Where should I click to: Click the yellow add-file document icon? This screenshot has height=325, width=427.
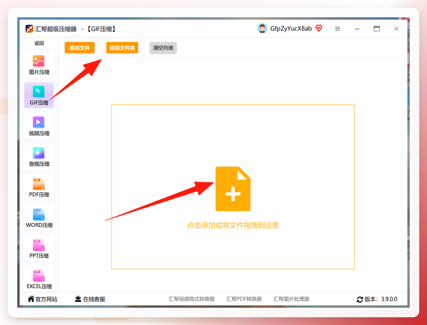pyautogui.click(x=233, y=189)
